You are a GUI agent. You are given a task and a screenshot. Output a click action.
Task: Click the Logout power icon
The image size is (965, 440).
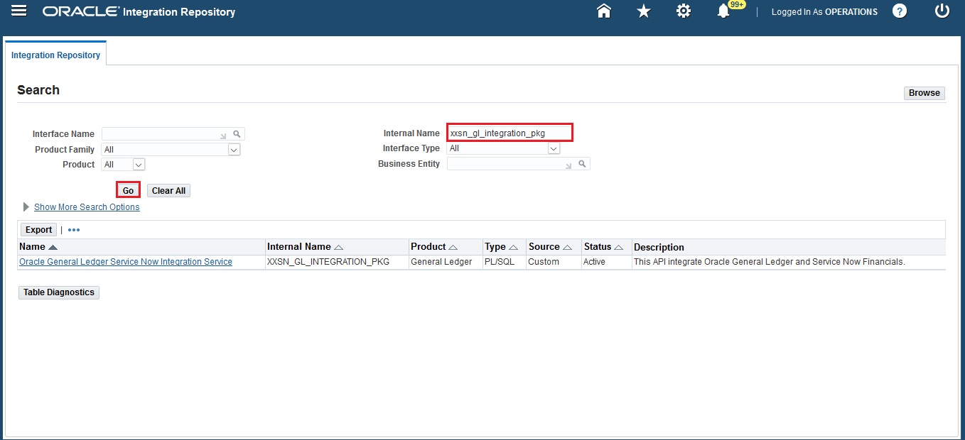(942, 11)
